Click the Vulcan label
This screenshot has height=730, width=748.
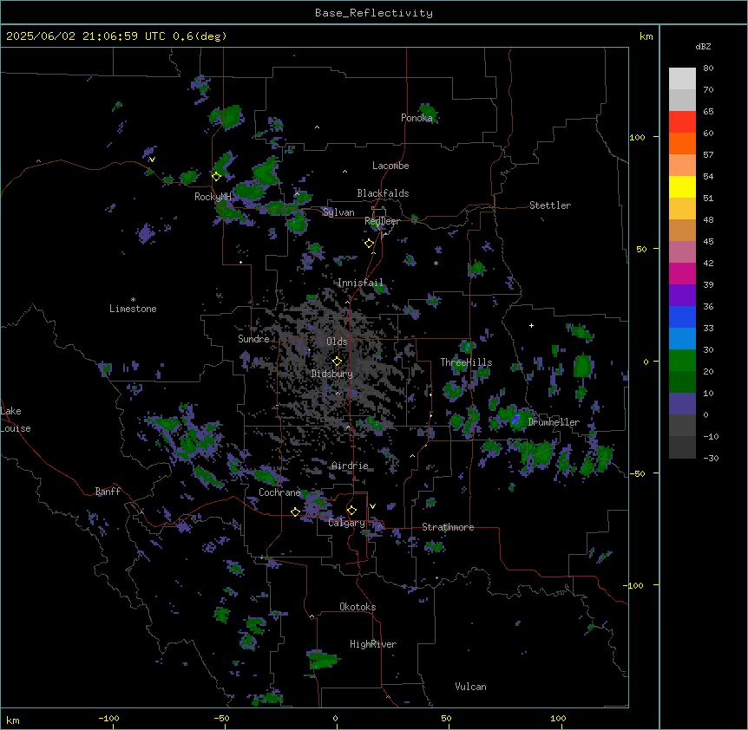point(470,687)
